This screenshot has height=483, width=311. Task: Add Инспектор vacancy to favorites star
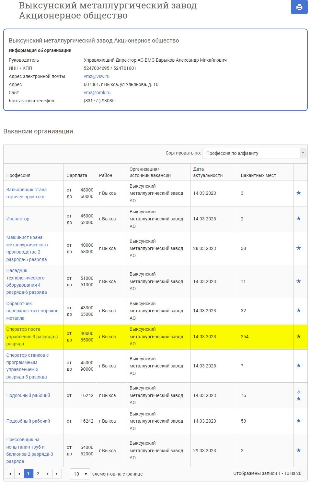[x=299, y=218]
